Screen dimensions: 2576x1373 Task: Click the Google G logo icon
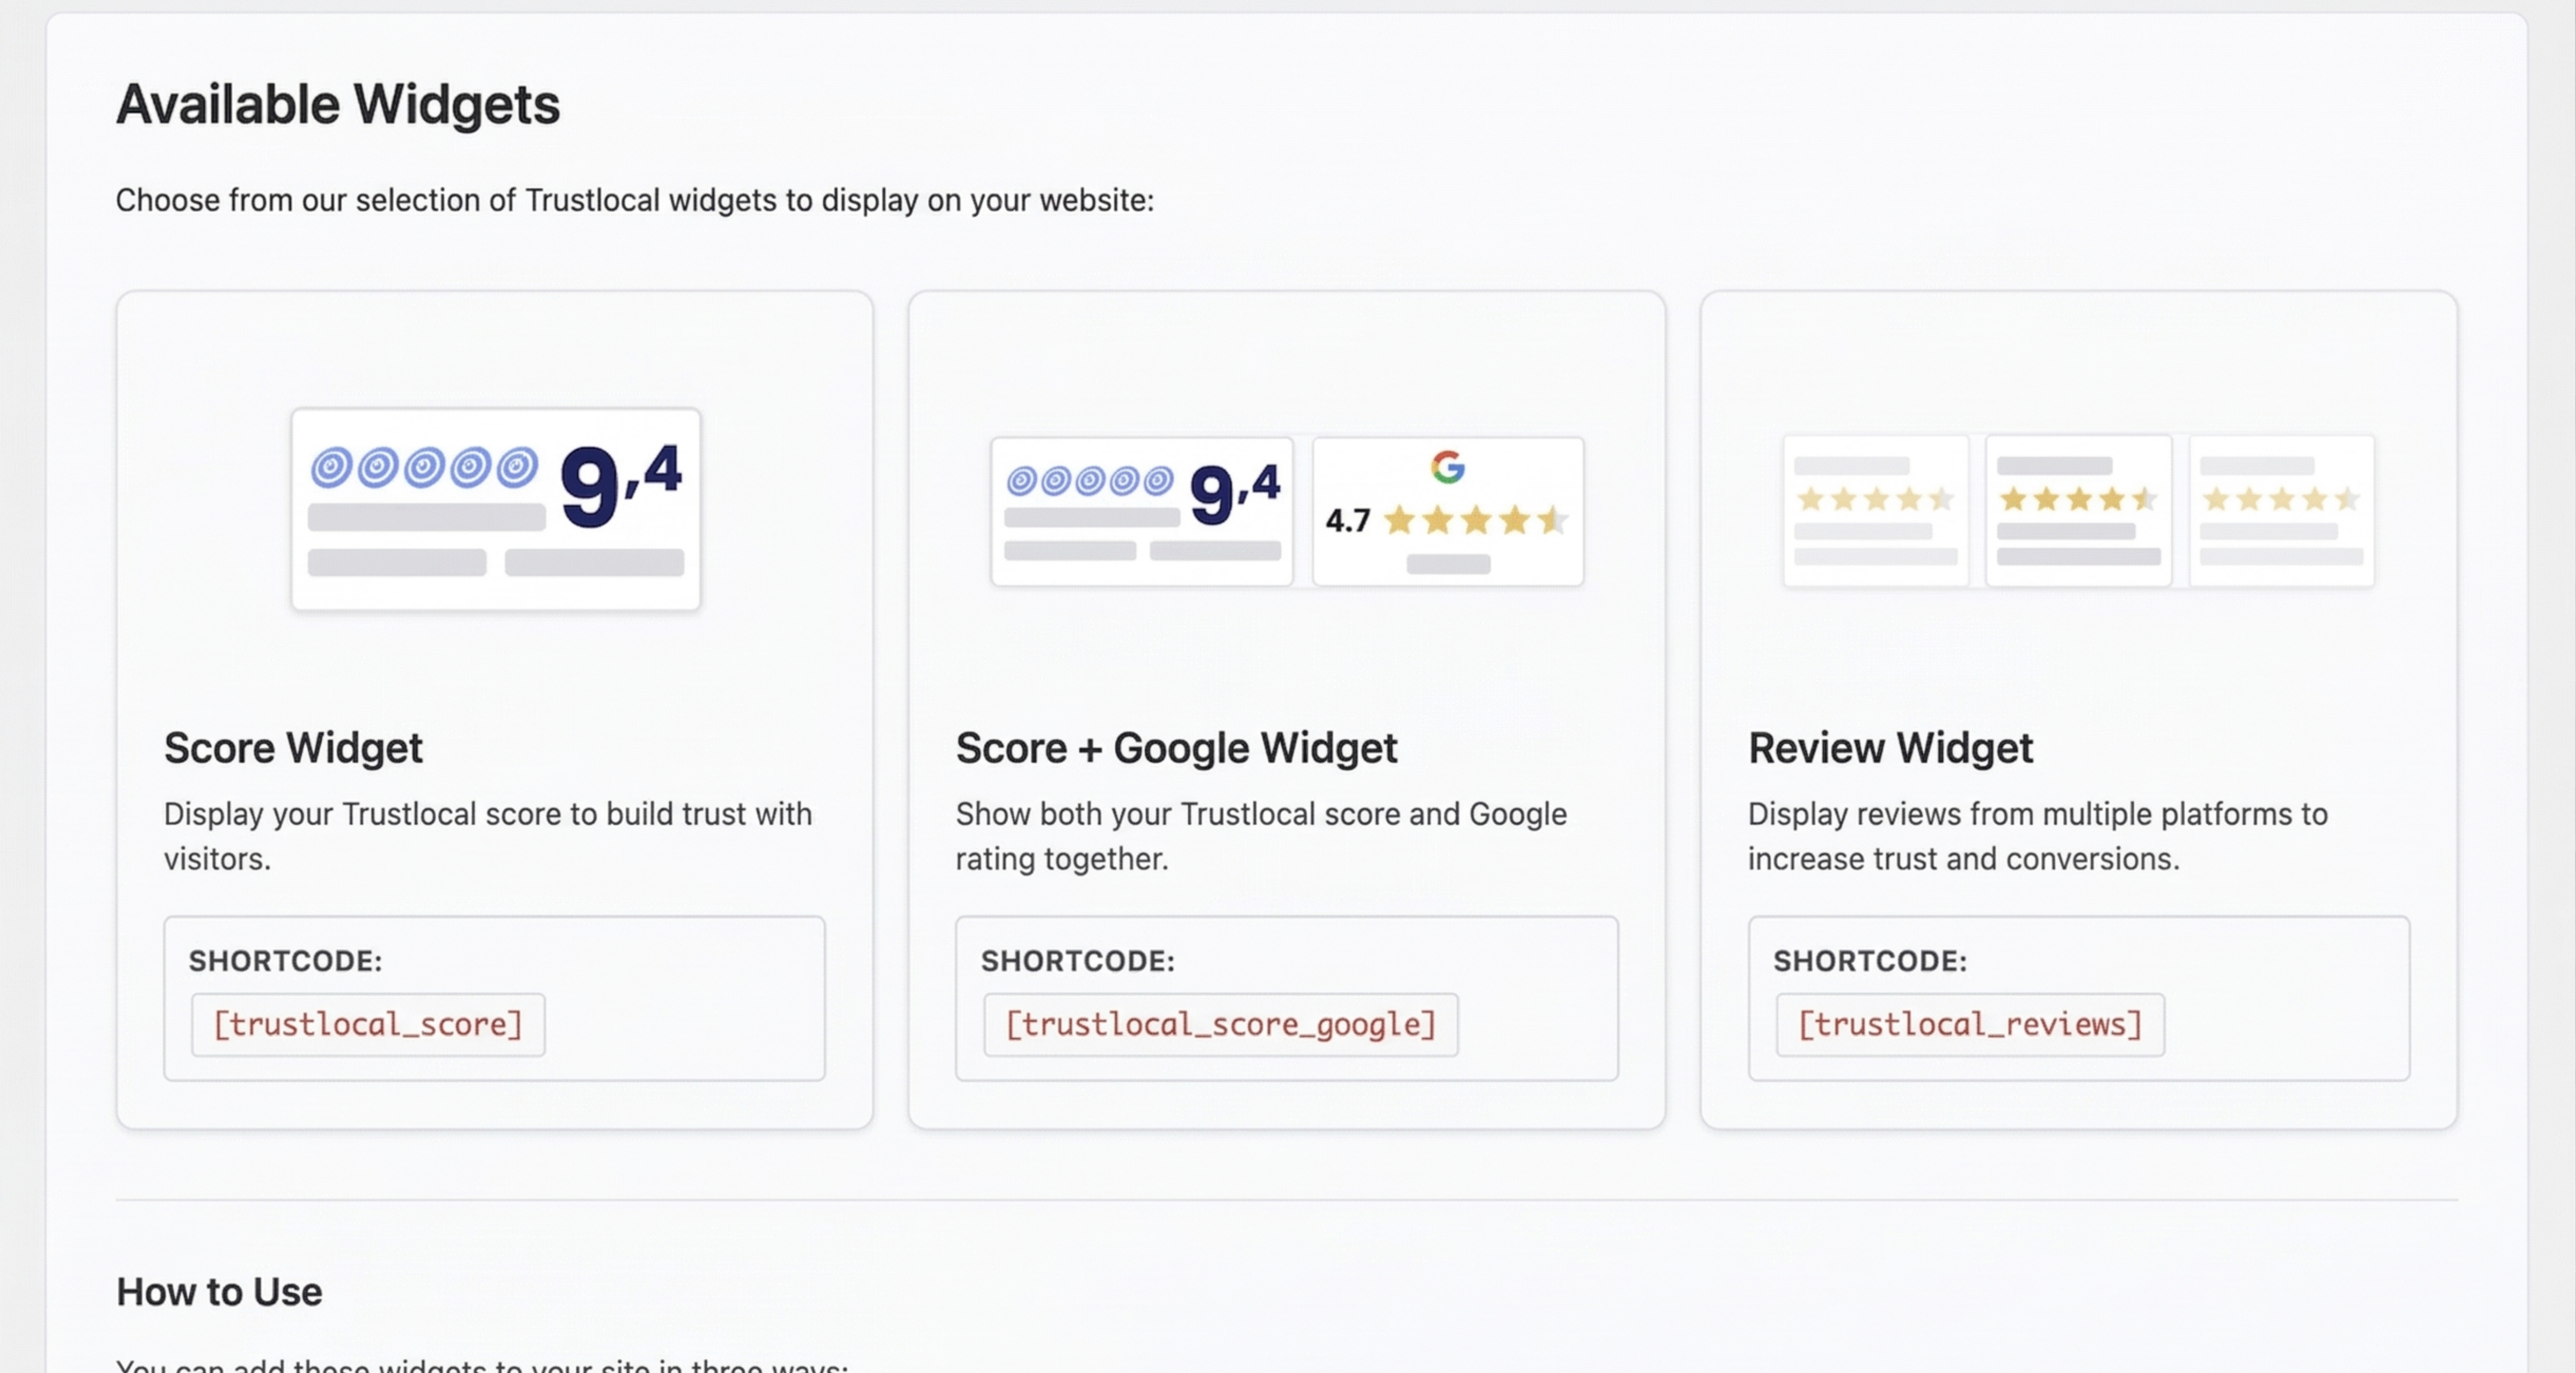[x=1448, y=467]
